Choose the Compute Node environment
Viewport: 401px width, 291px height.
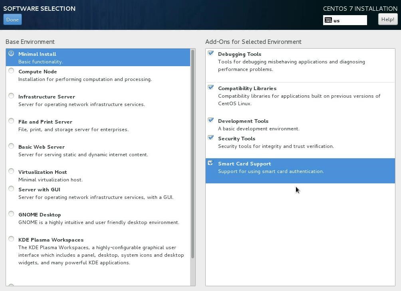click(x=11, y=71)
